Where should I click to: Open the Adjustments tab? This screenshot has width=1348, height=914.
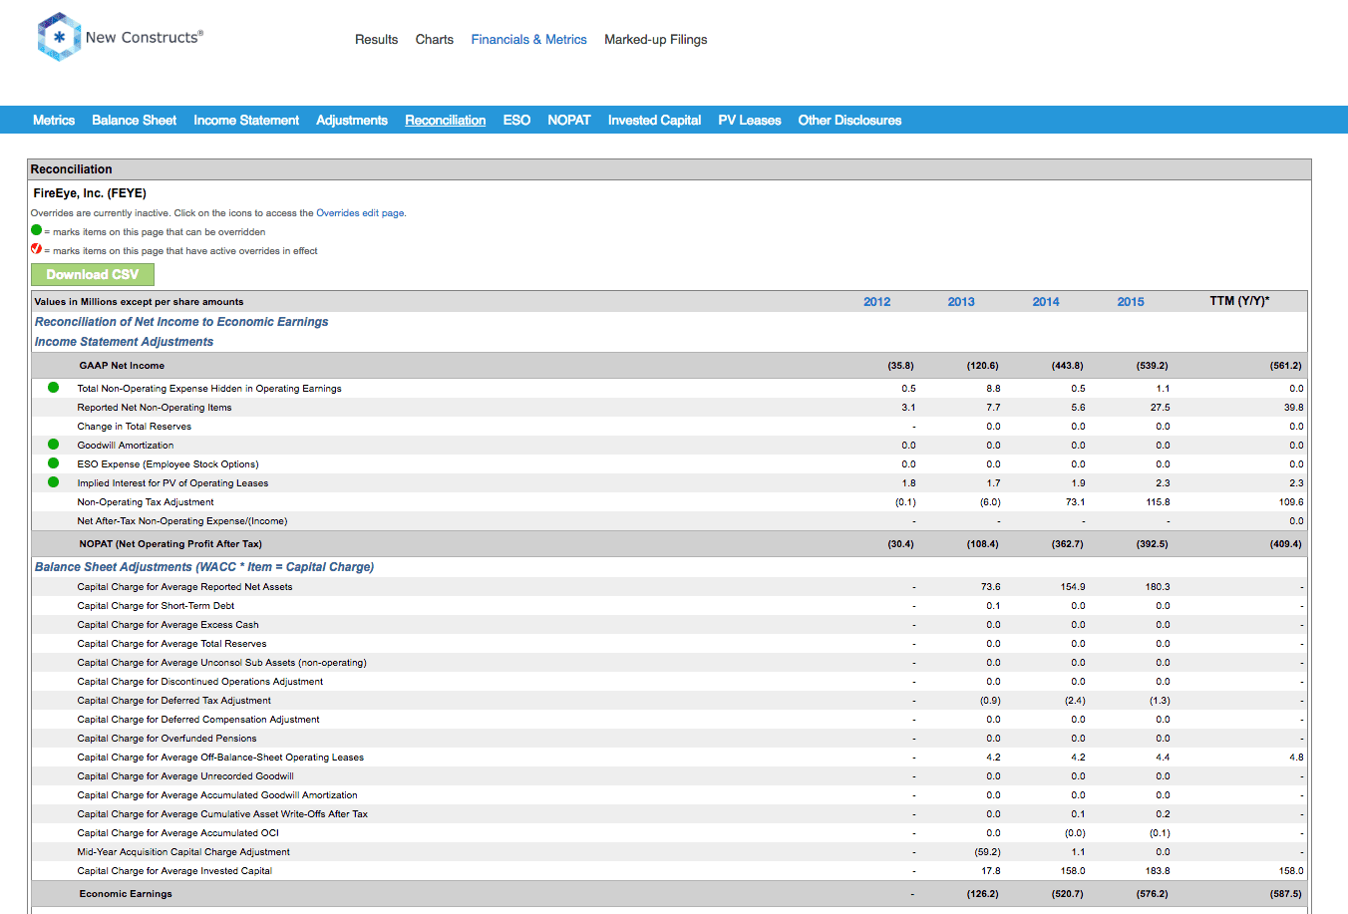click(352, 120)
